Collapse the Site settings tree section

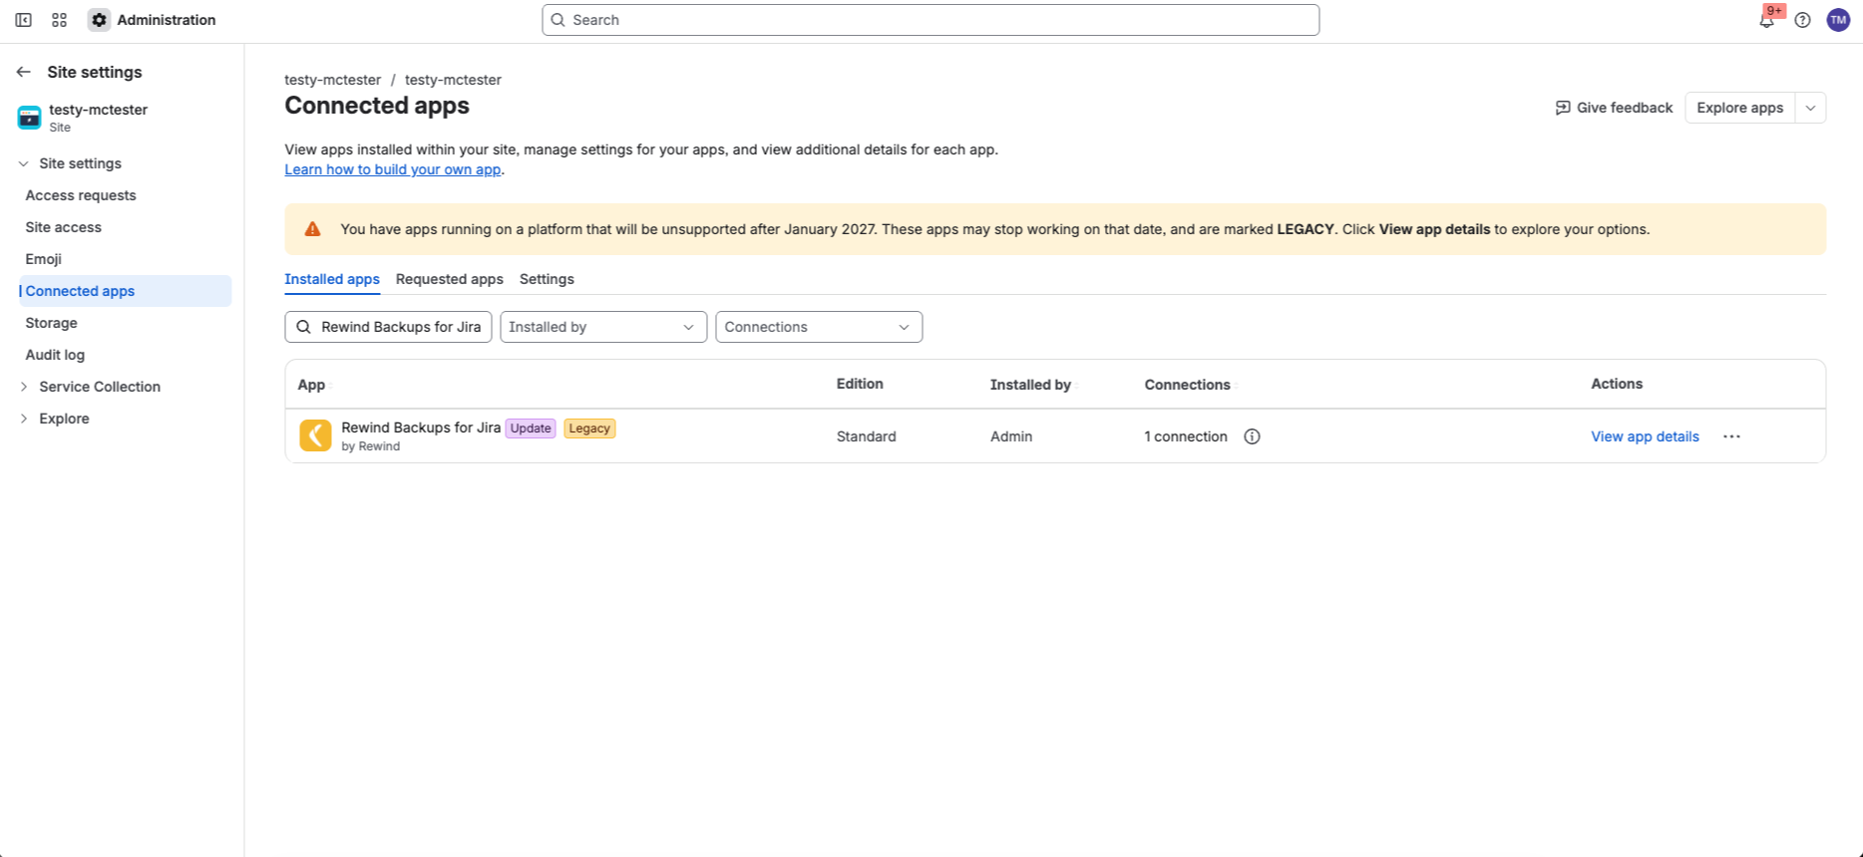24,163
